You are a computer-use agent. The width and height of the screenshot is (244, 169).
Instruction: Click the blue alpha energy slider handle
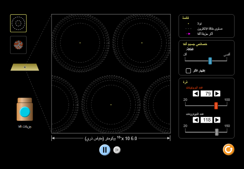point(210,61)
